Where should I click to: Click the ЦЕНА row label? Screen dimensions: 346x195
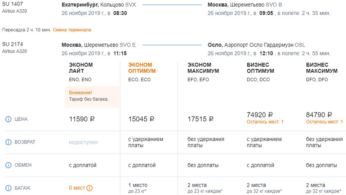tap(20, 119)
